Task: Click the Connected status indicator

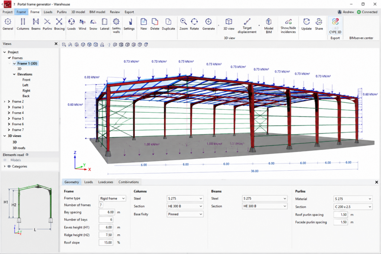Action: coord(367,12)
